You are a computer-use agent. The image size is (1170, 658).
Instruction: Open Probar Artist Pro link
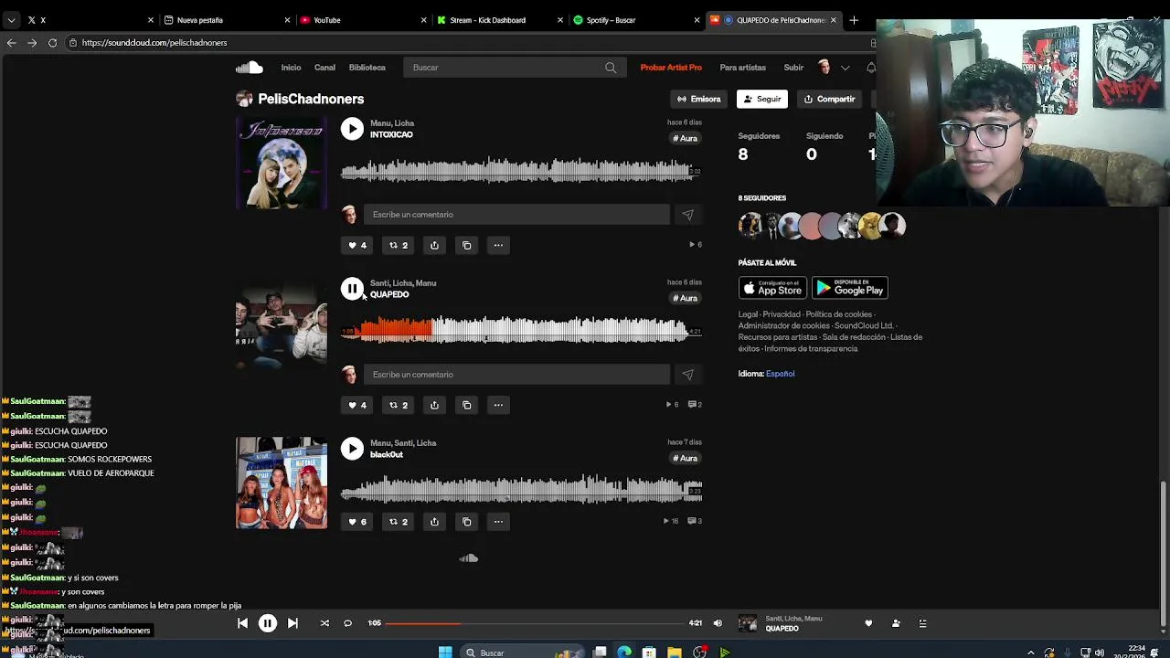[x=671, y=68]
